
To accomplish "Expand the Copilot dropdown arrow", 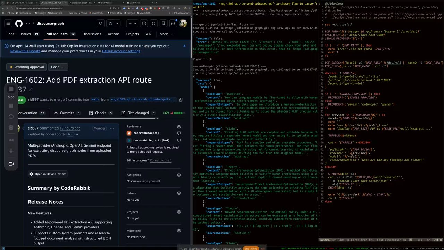I will [x=117, y=24].
